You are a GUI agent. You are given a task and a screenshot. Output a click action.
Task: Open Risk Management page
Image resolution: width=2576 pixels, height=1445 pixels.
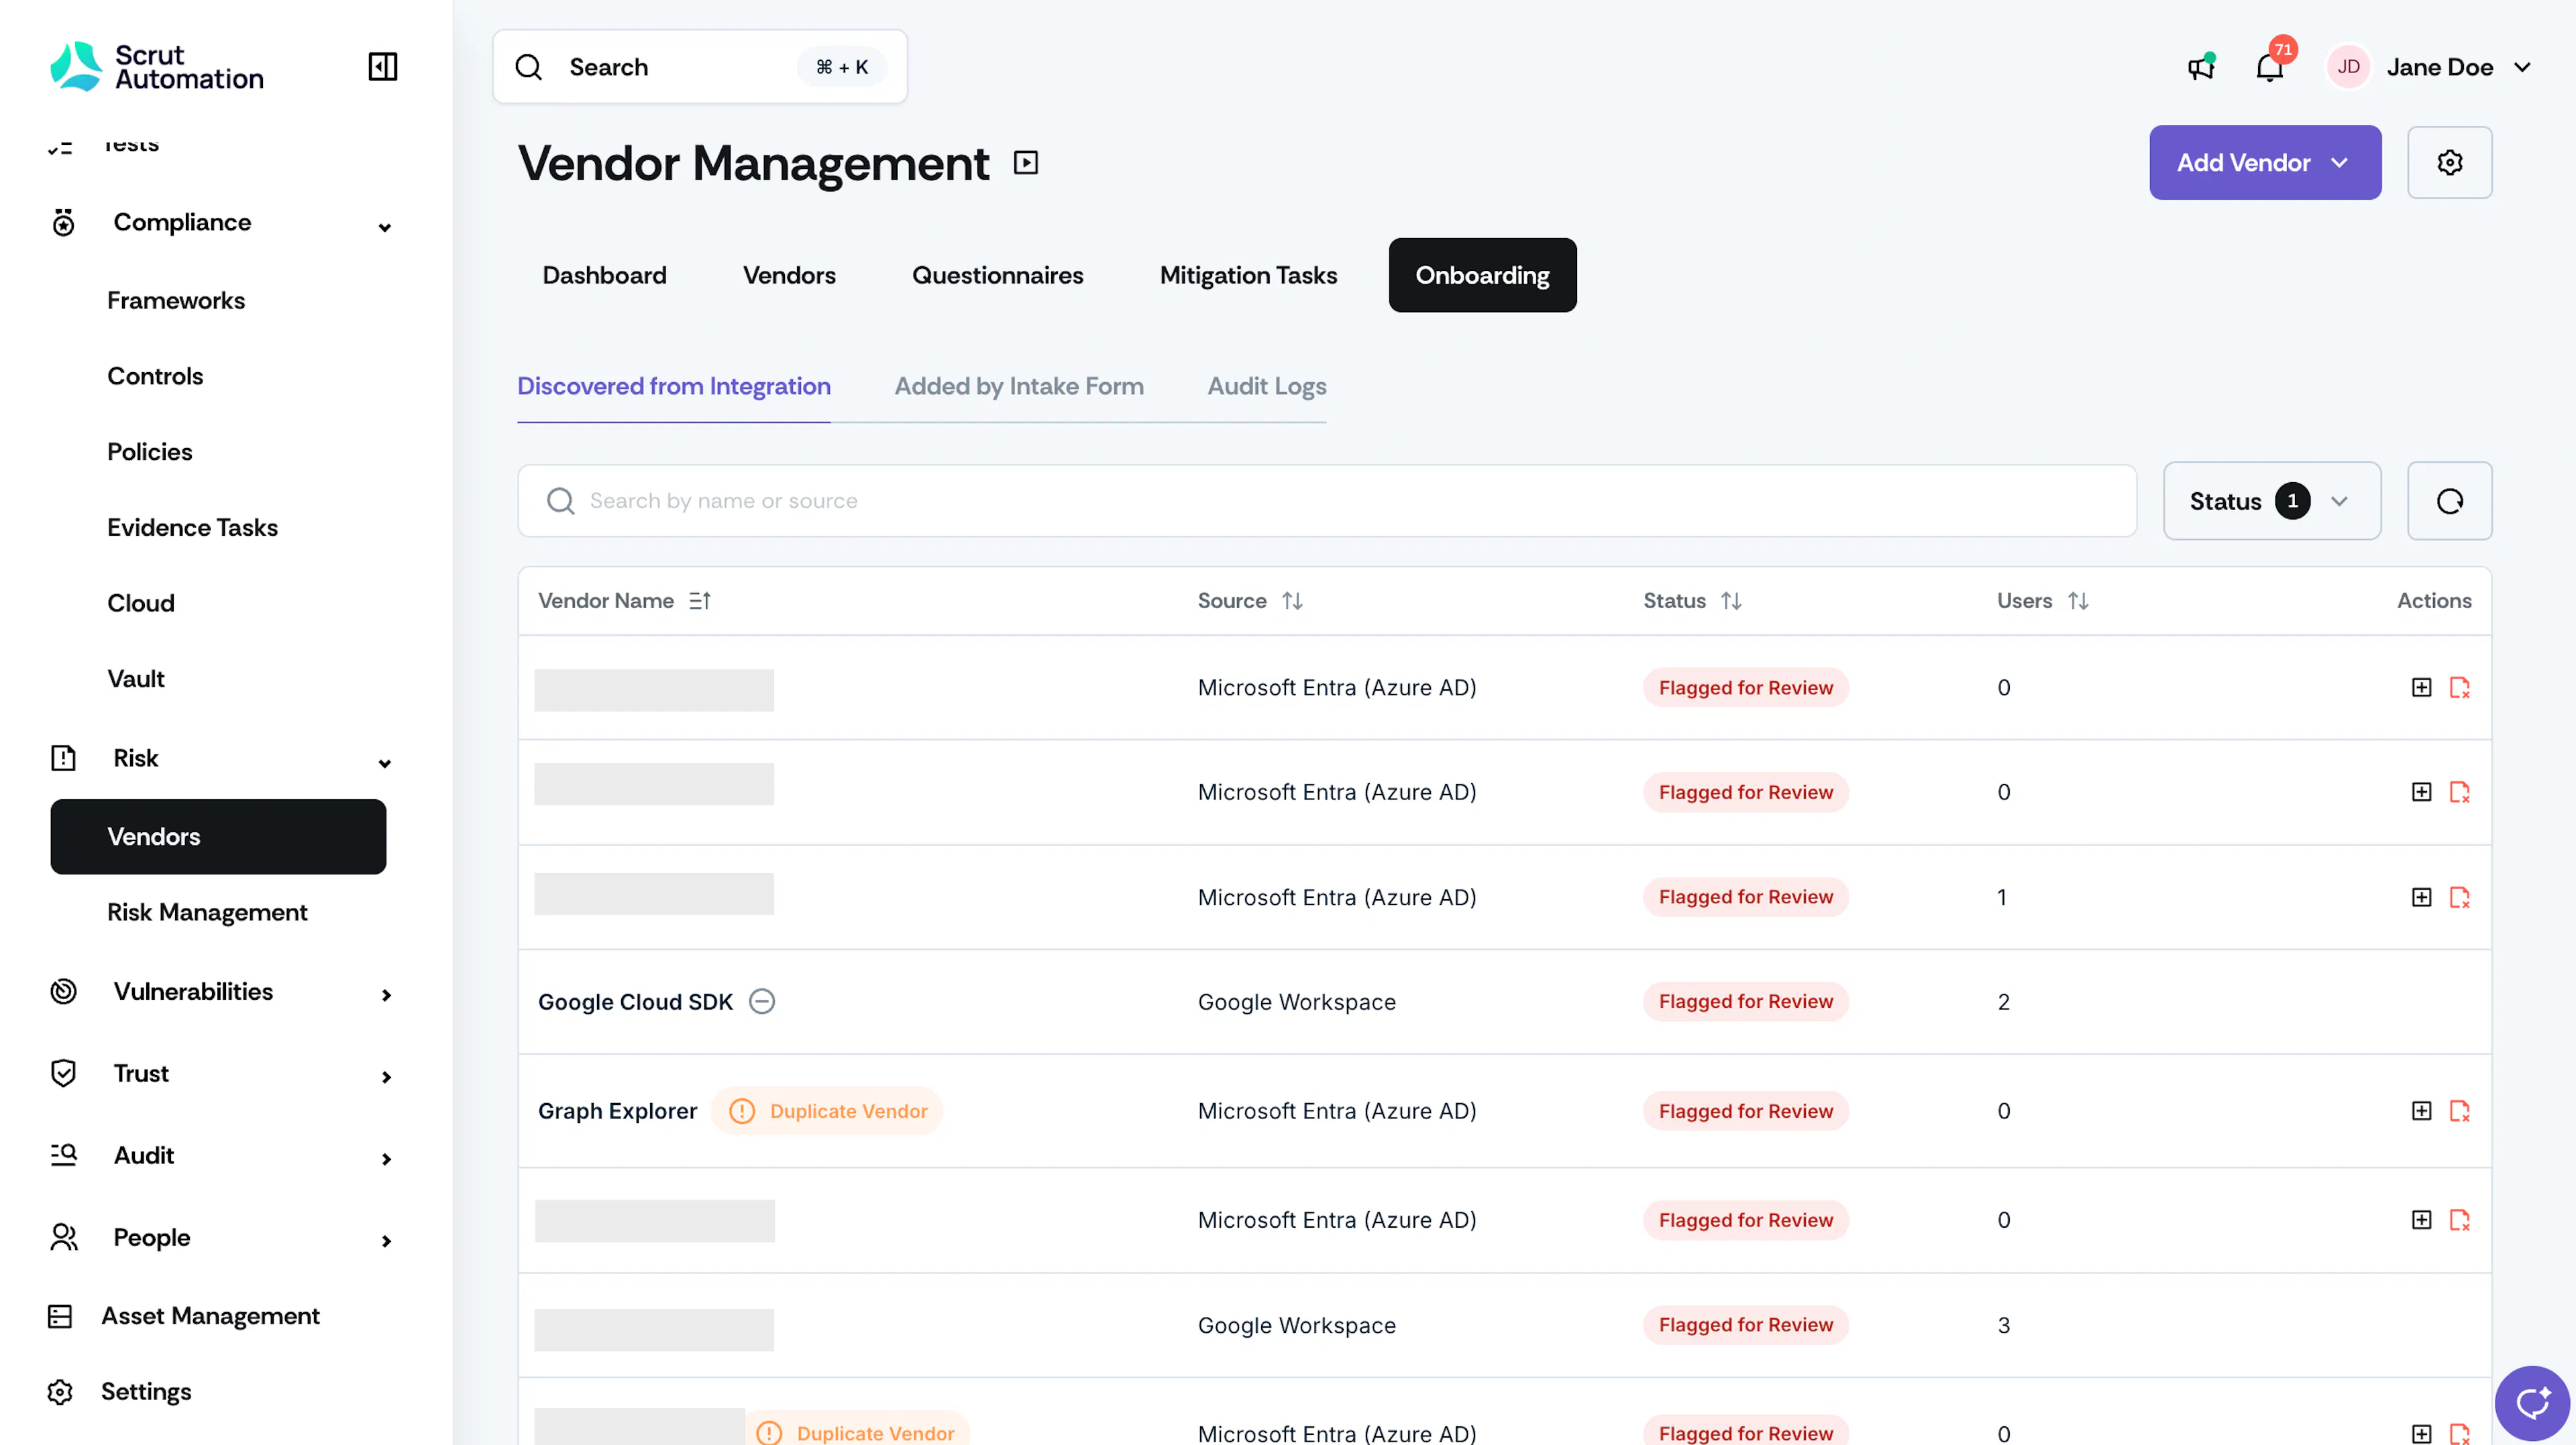click(x=207, y=913)
